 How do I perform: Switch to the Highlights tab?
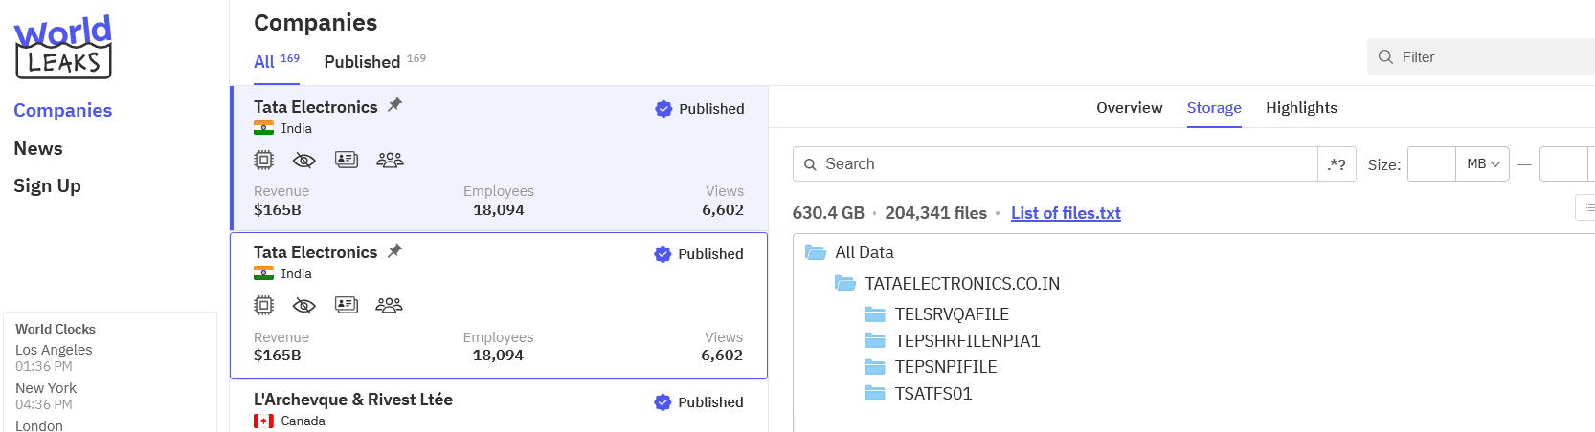[1301, 108]
